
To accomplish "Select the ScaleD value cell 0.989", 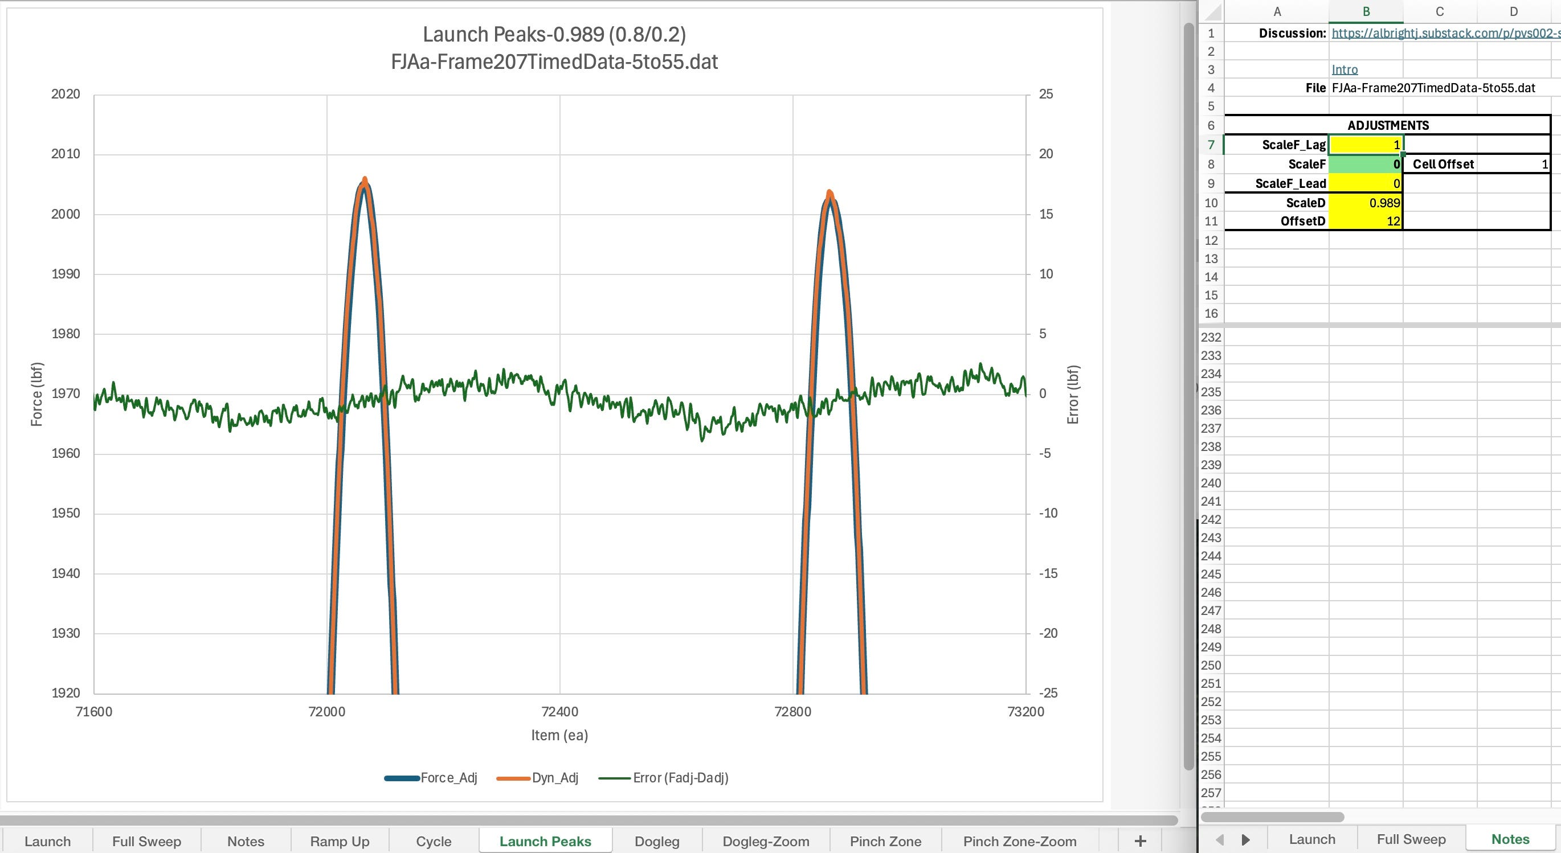I will [x=1365, y=203].
